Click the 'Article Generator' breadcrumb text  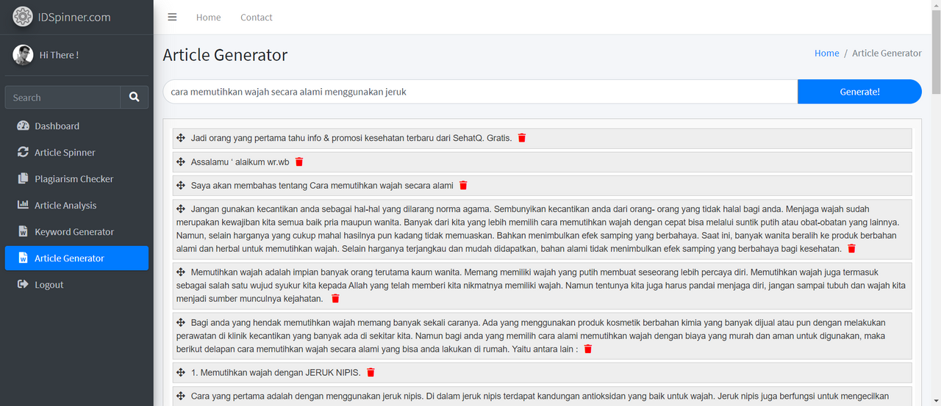[x=887, y=53]
